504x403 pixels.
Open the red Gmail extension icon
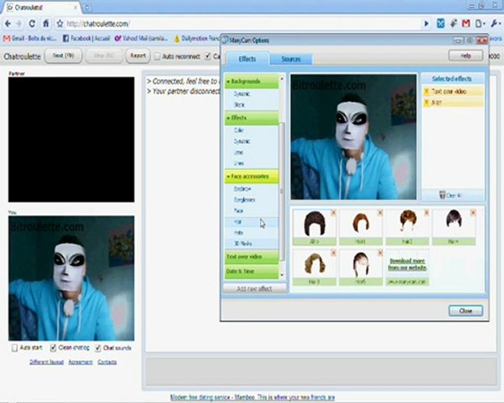(466, 24)
